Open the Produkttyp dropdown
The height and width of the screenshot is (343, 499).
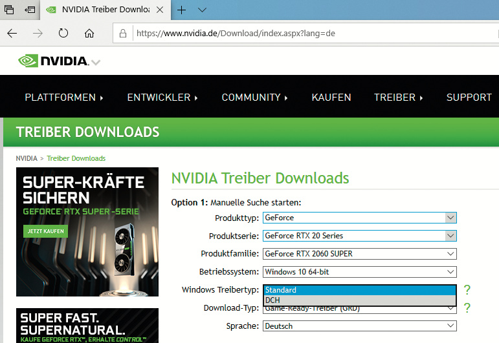point(360,218)
